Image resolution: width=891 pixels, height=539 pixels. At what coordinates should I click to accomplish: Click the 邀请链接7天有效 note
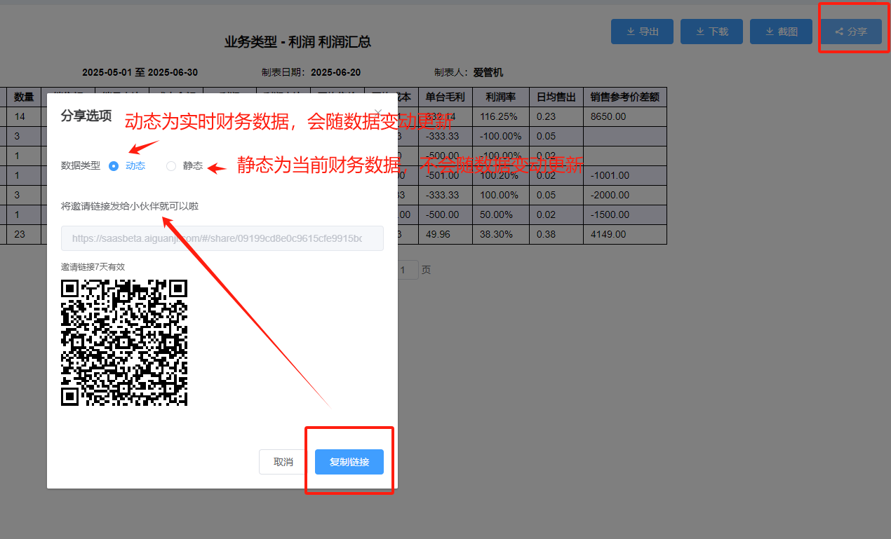coord(93,267)
